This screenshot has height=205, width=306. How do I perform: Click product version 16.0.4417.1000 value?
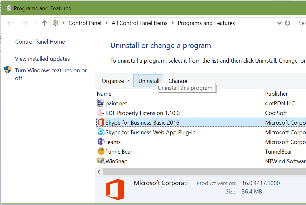tap(261, 183)
